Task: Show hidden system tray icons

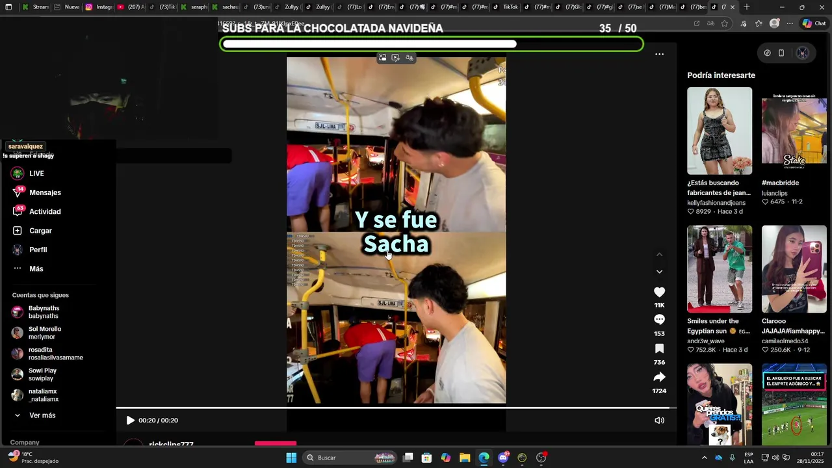Action: 704,458
